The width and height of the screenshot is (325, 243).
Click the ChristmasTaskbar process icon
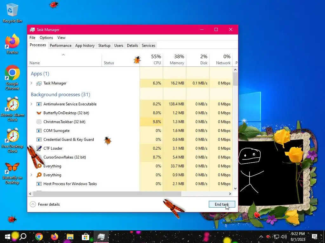39,122
